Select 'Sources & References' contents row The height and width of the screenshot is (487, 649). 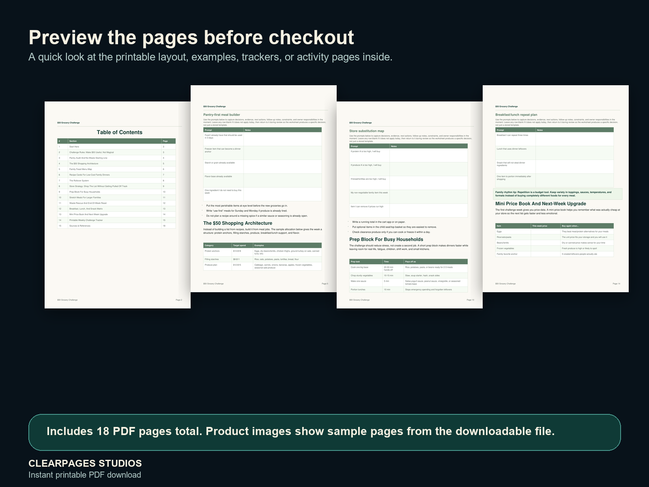(116, 226)
